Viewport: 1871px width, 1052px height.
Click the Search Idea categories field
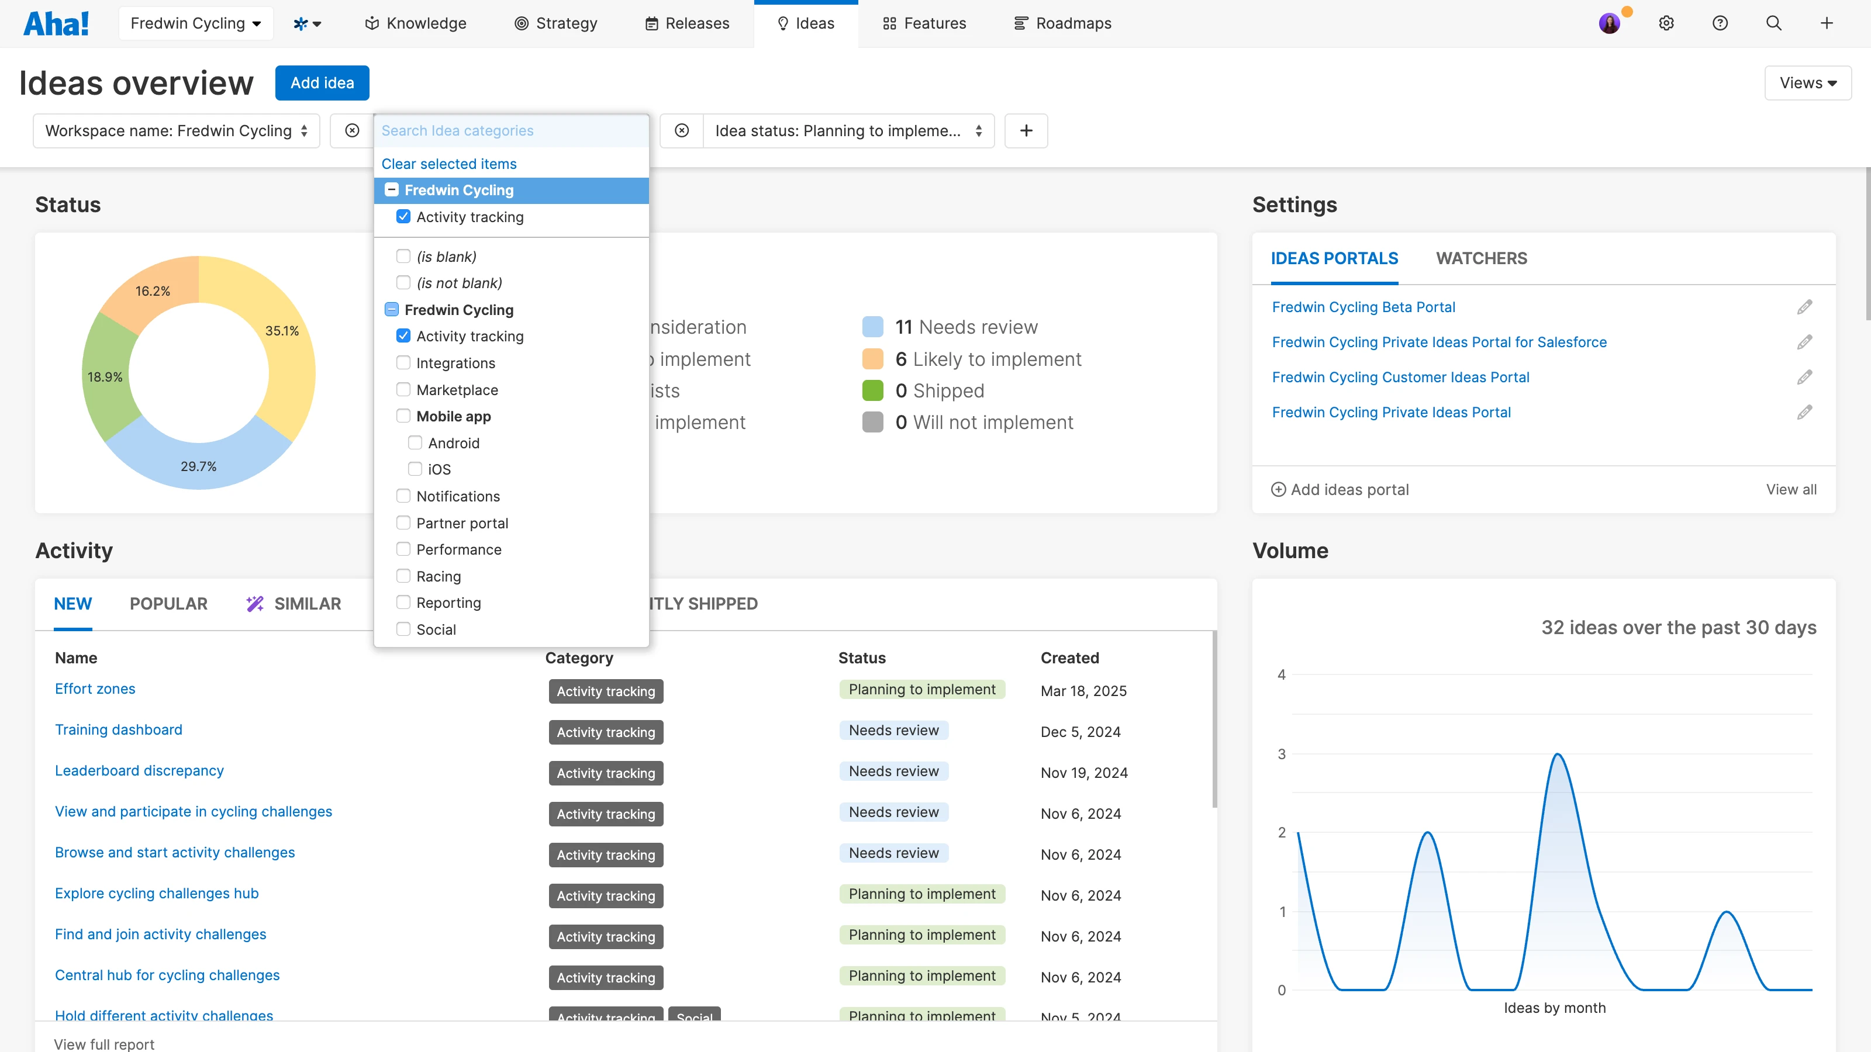click(510, 131)
